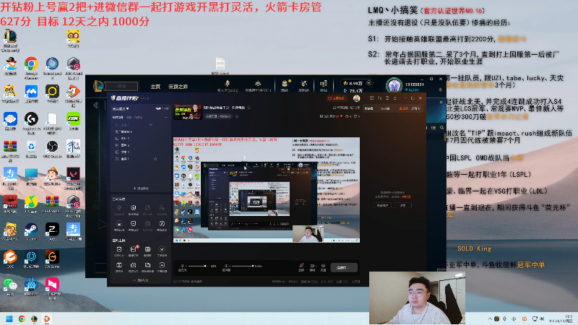Expand 更多功能 at the bottom of the tool panel
Screen dimensions: 578x325
point(140,280)
